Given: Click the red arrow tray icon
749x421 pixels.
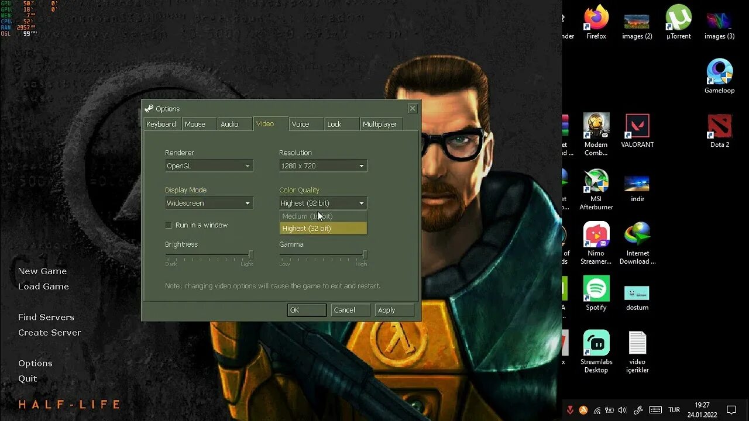Looking at the screenshot, I should point(571,410).
